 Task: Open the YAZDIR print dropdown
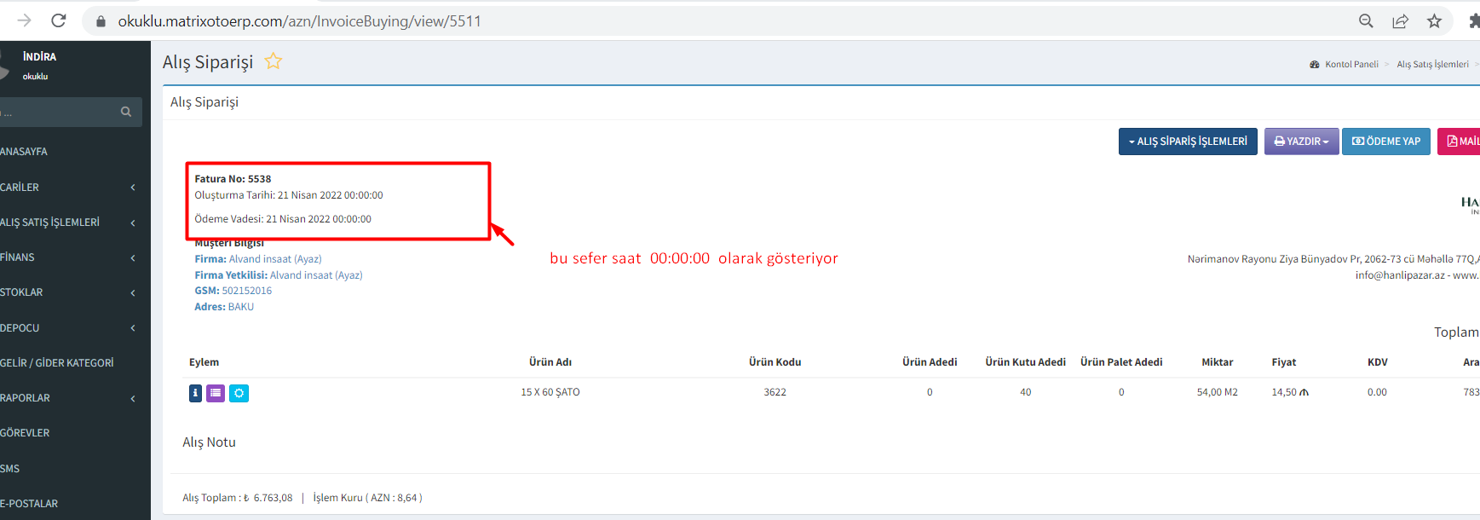pyautogui.click(x=1301, y=142)
